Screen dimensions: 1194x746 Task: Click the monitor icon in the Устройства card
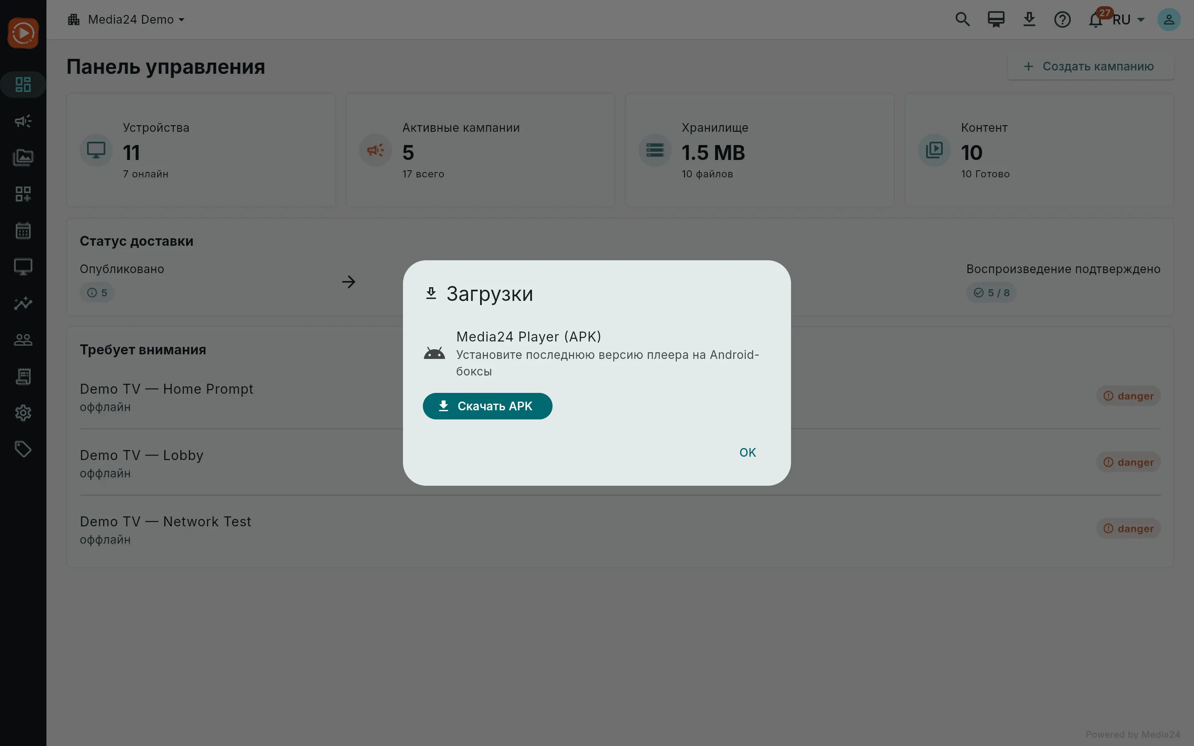click(x=96, y=150)
